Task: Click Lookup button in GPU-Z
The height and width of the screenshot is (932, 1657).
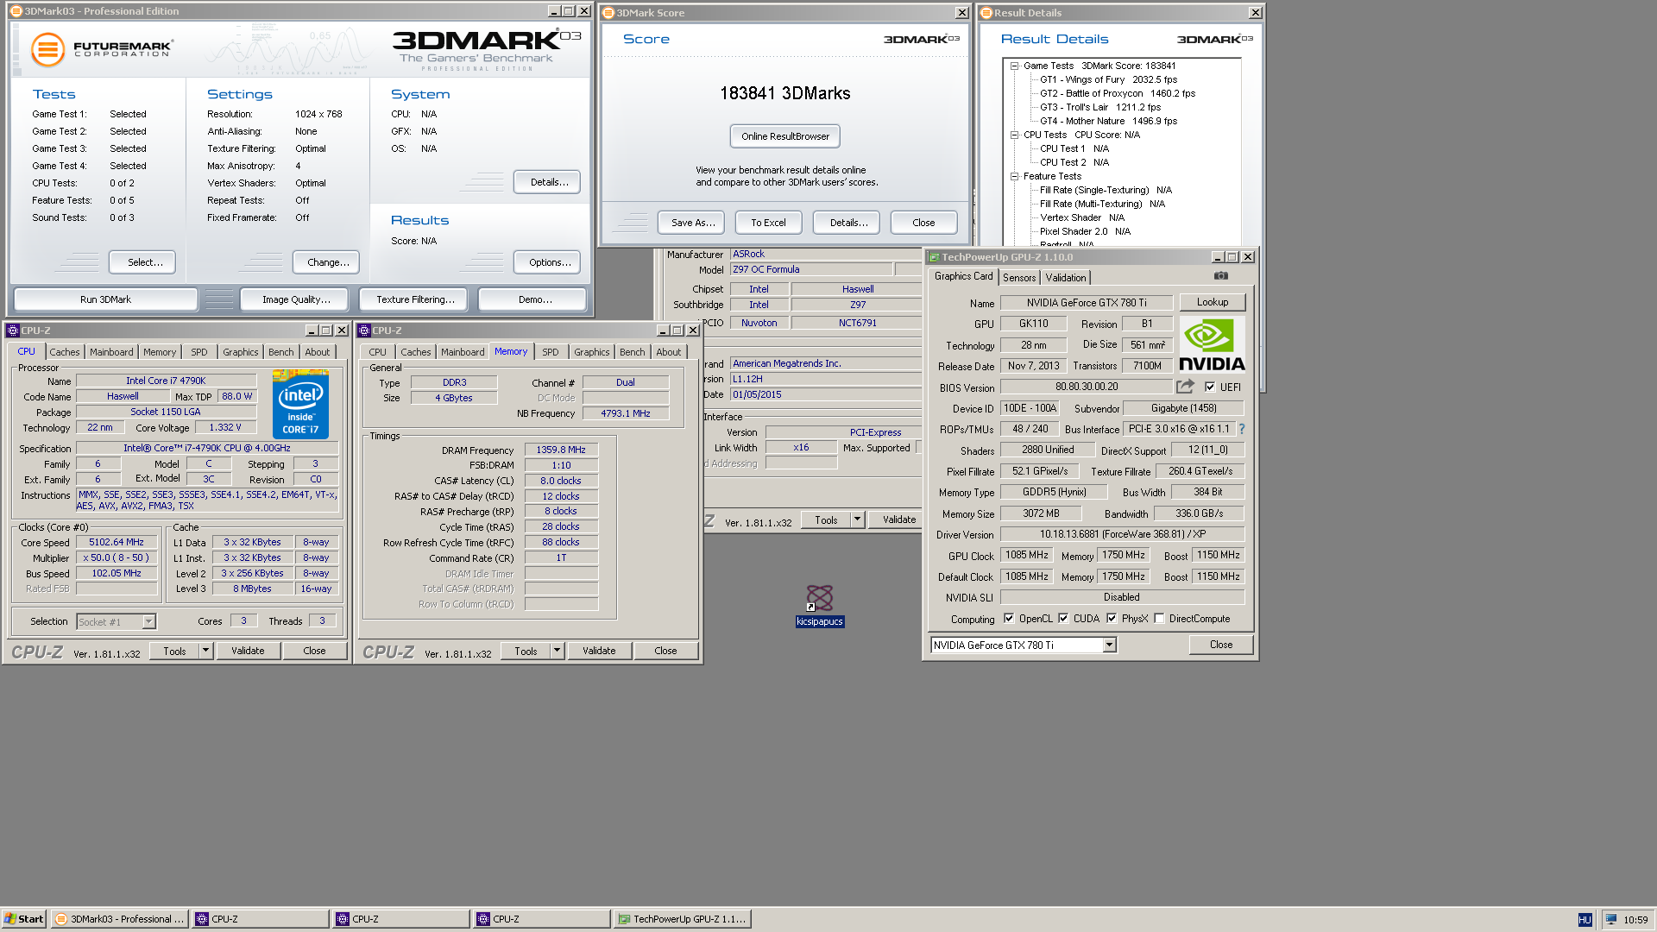Action: point(1213,302)
